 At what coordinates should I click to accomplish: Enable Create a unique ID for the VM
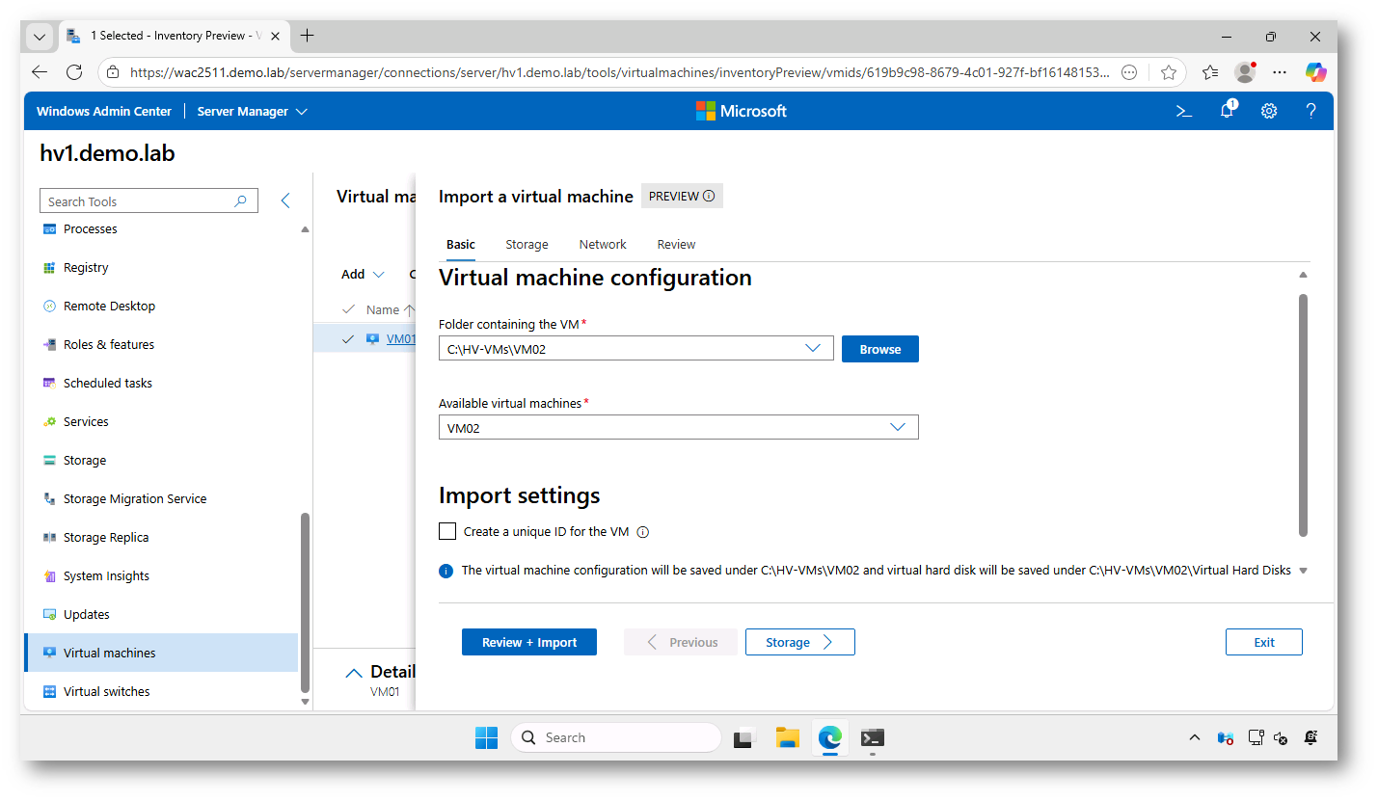447,531
